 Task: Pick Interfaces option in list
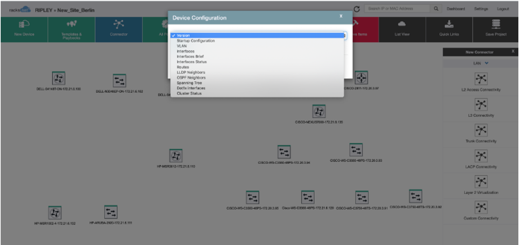tap(257, 52)
